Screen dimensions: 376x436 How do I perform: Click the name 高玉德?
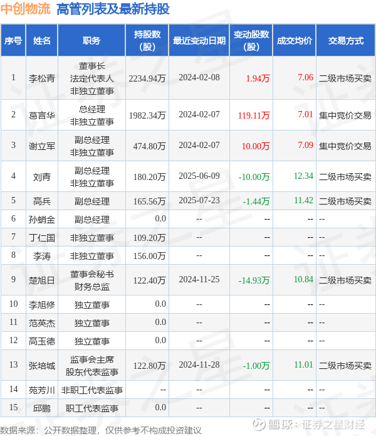pyautogui.click(x=42, y=341)
